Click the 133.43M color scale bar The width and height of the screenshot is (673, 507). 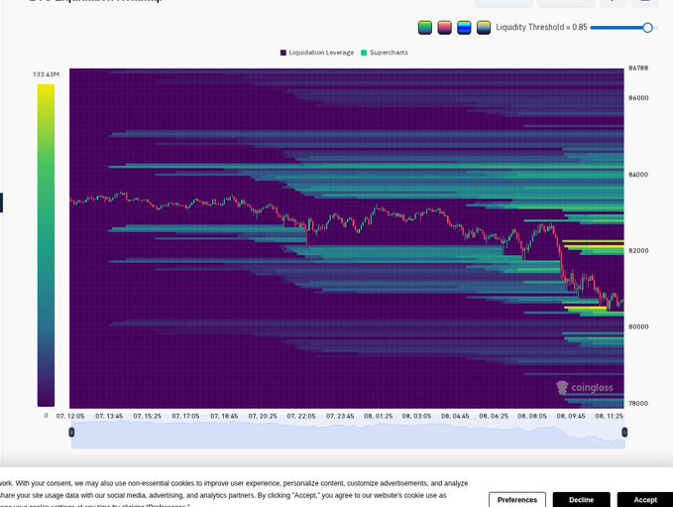tap(46, 245)
